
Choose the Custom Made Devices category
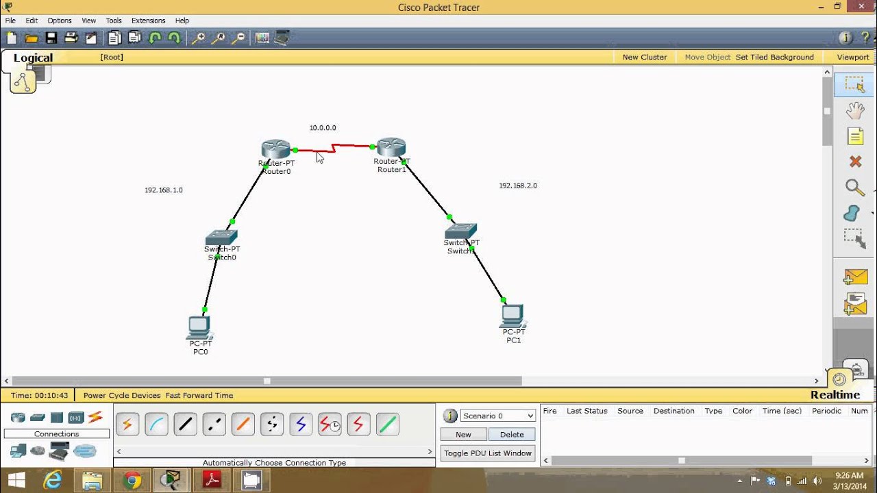pos(60,451)
